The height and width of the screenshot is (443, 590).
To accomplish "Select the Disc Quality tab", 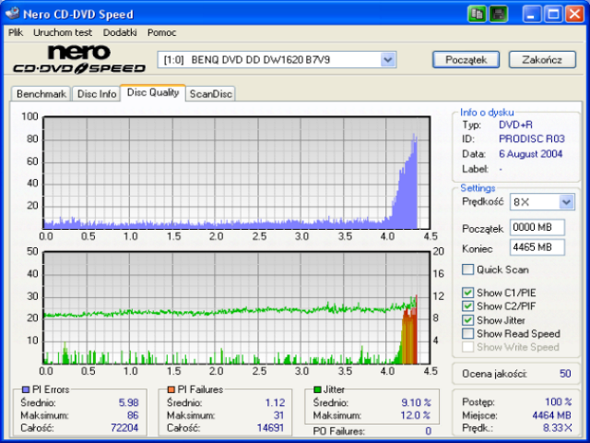I will tap(153, 92).
